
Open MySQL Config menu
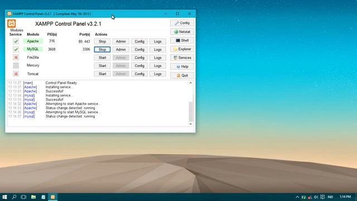point(139,50)
